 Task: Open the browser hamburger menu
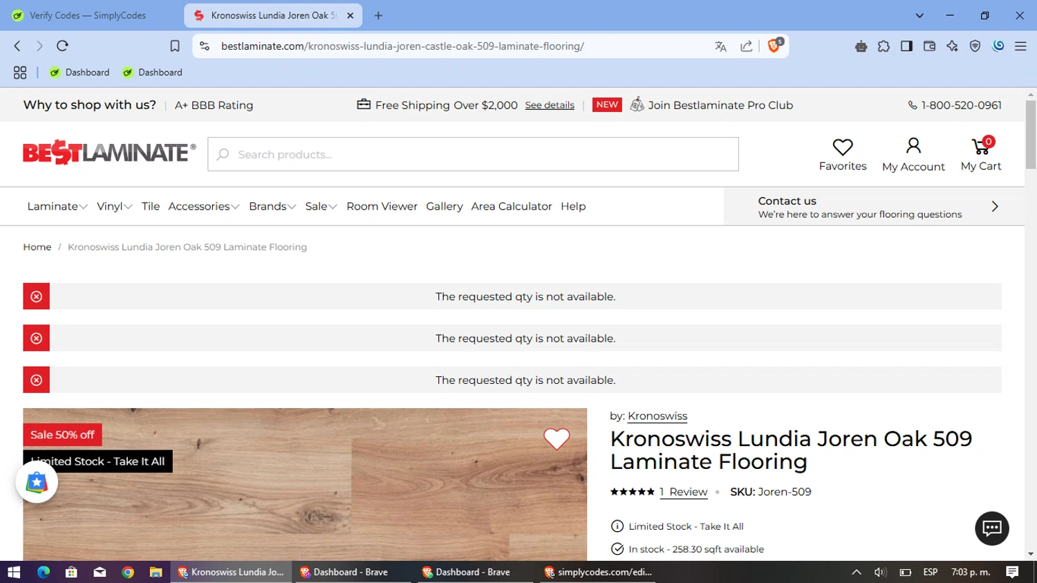(x=1020, y=46)
